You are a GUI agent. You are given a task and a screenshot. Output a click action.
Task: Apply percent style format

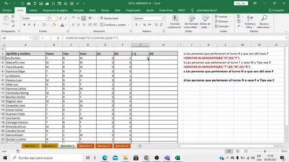[144, 25]
